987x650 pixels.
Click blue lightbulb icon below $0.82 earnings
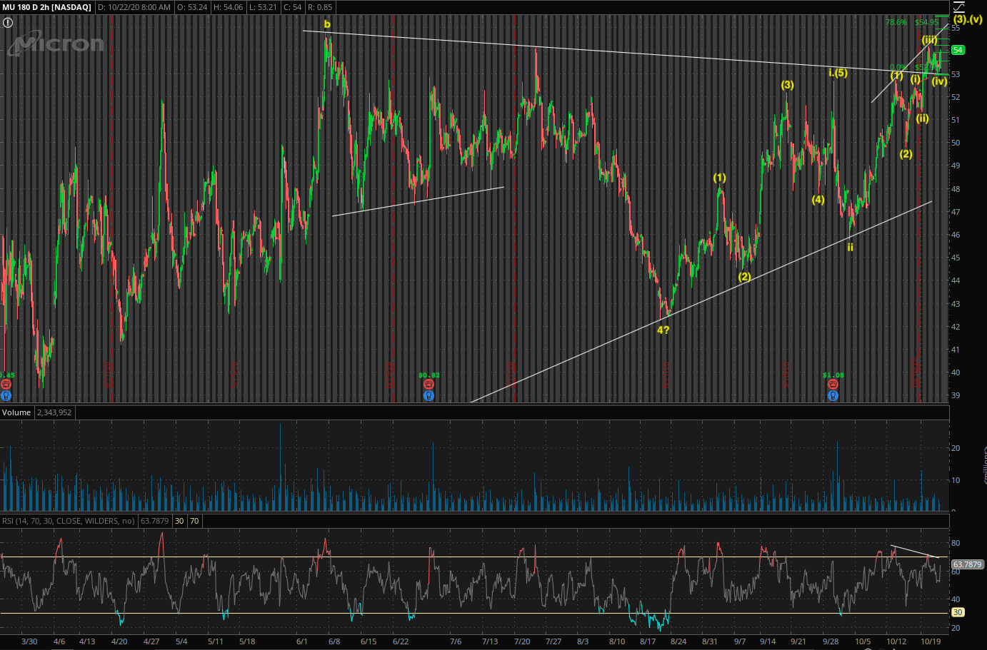pos(429,395)
